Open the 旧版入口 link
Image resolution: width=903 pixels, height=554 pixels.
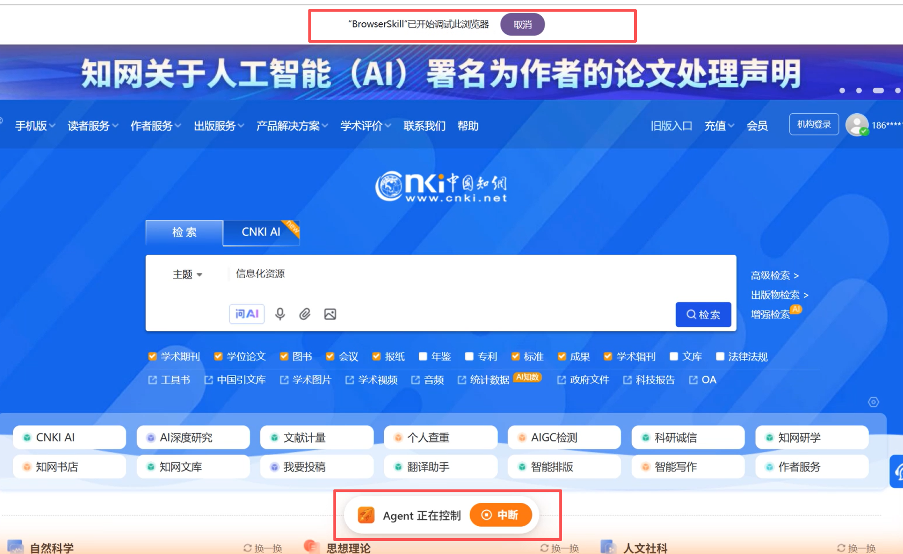(671, 126)
